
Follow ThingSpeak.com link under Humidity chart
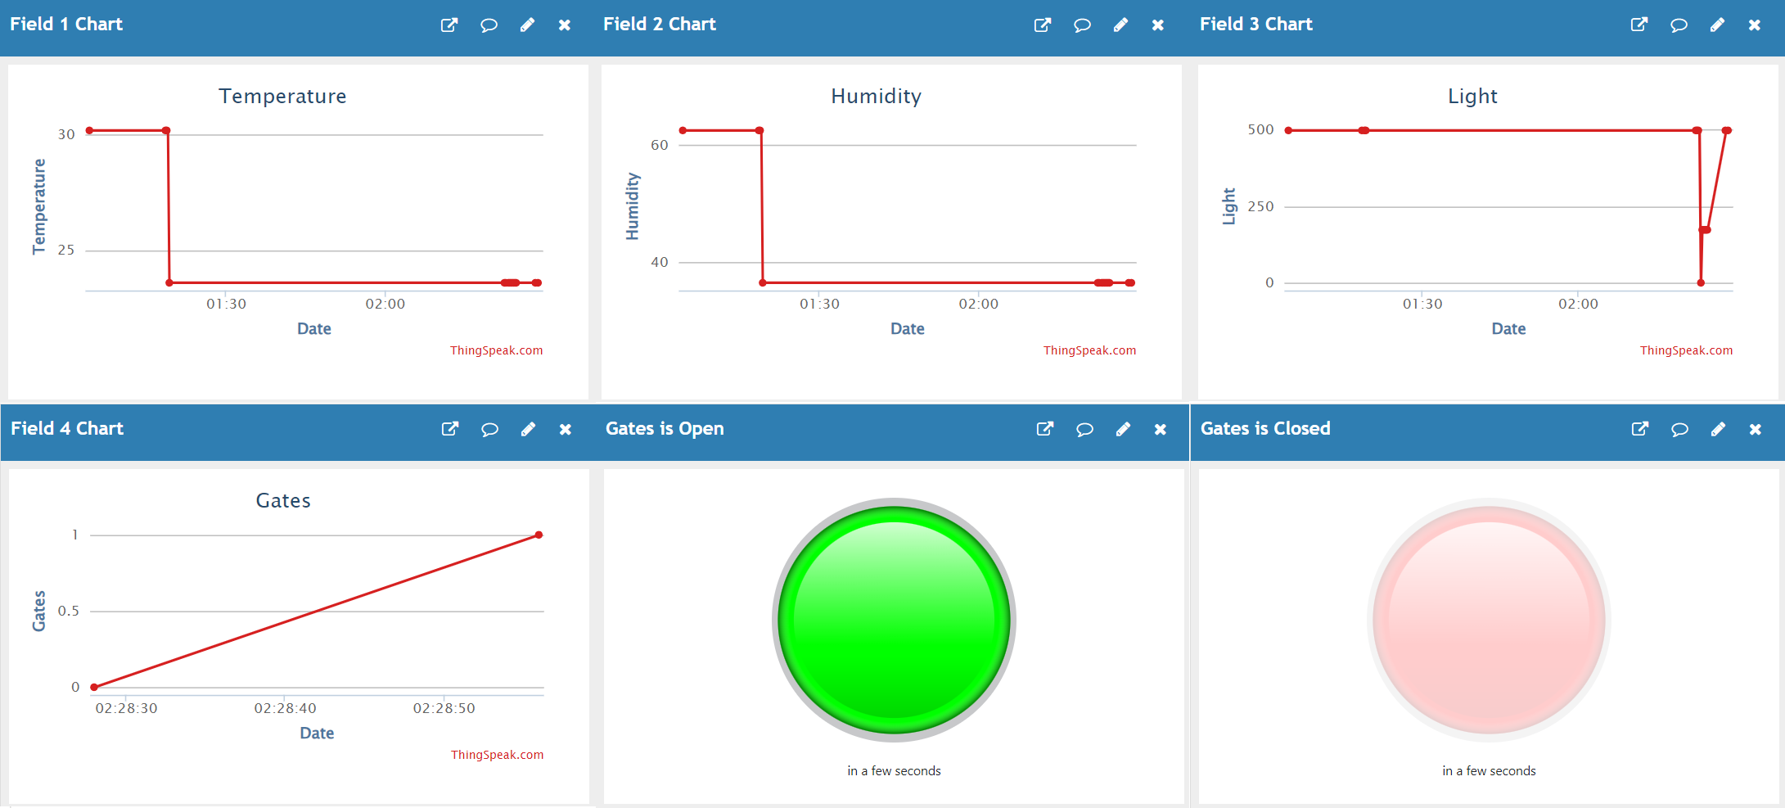pos(1089,350)
